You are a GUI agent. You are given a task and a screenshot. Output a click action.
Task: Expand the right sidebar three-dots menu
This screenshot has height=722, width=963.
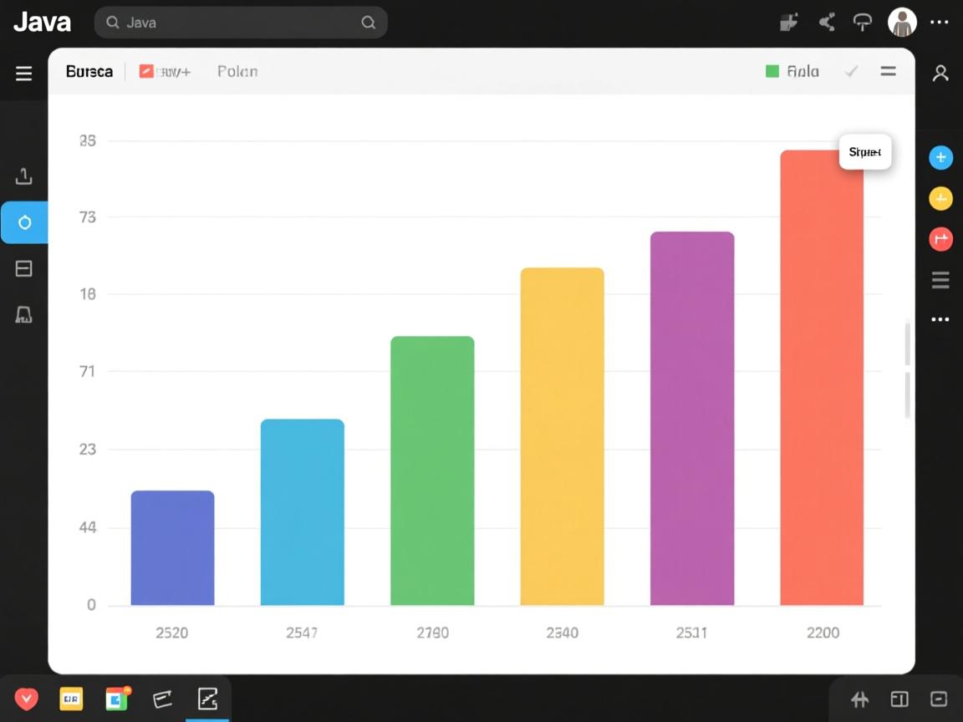(940, 319)
